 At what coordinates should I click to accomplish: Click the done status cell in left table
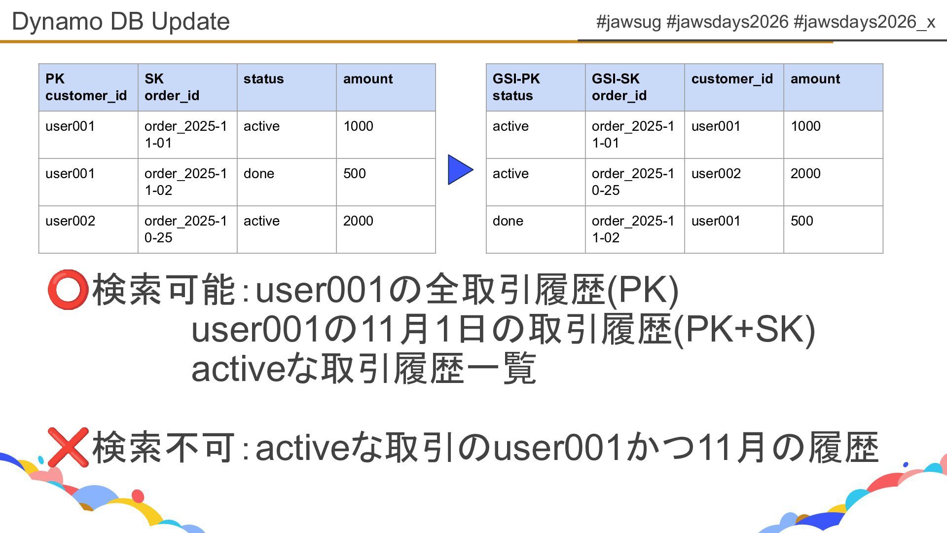[286, 182]
